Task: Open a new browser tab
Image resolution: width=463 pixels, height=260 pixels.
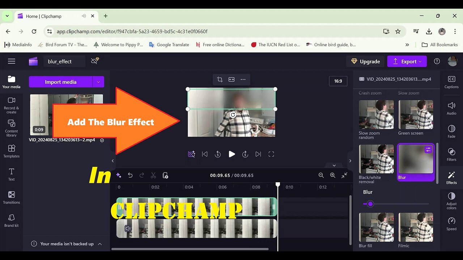Action: [x=106, y=16]
